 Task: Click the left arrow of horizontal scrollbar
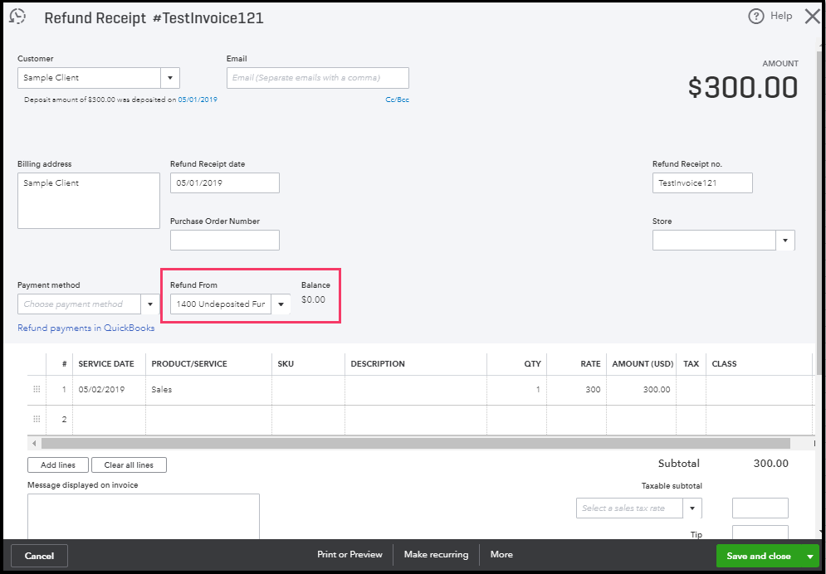pyautogui.click(x=34, y=444)
